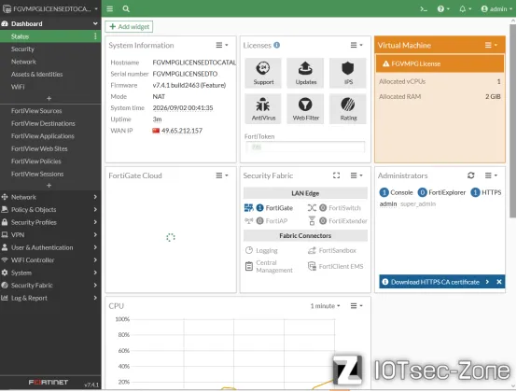Click the FGVMPG License warning banner

(440, 64)
